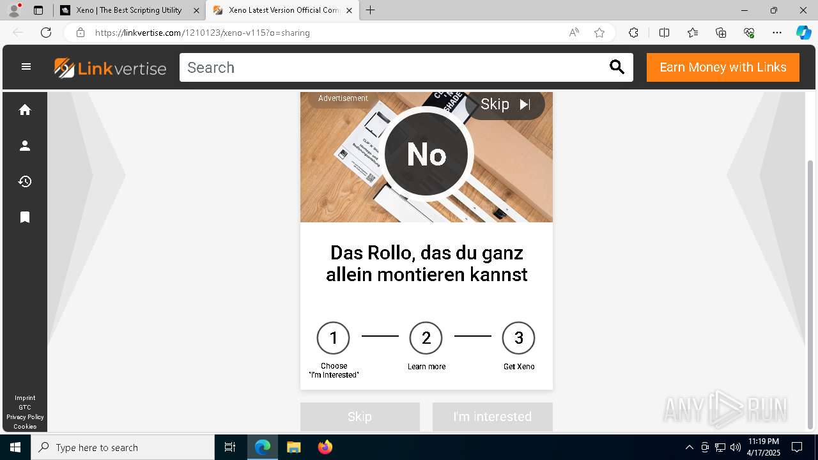Launch Firefox from taskbar
818x460 pixels.
tap(325, 447)
